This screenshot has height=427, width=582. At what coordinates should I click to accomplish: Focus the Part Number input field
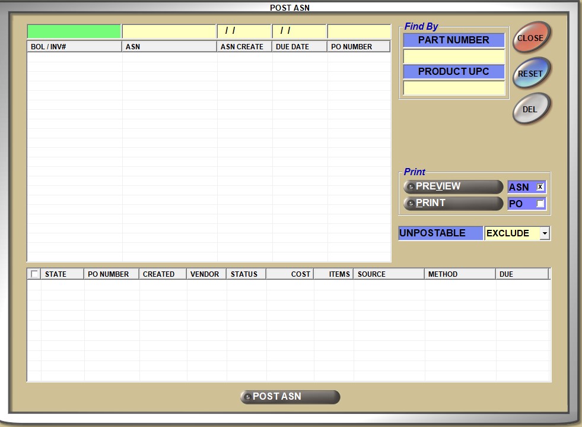coord(453,56)
